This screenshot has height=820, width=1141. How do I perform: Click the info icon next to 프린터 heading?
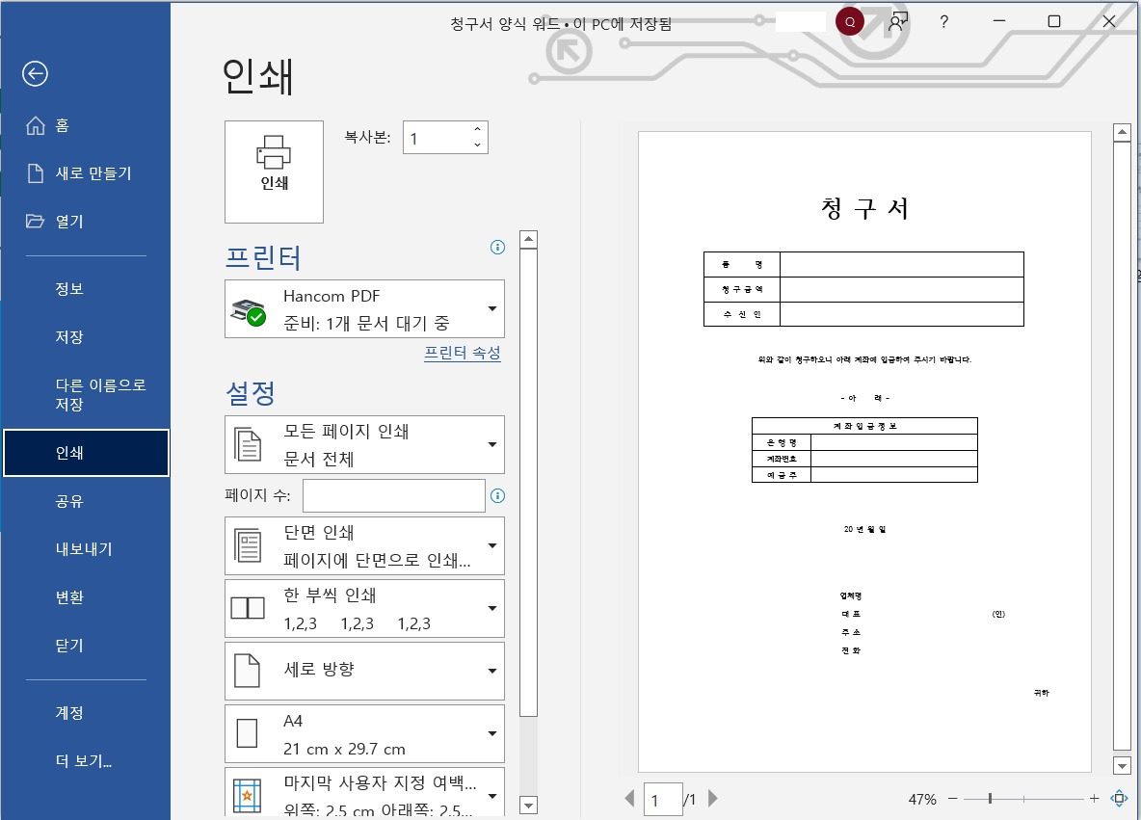pyautogui.click(x=497, y=248)
